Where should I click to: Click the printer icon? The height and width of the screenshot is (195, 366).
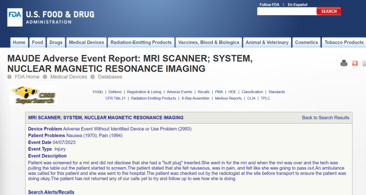(x=344, y=63)
